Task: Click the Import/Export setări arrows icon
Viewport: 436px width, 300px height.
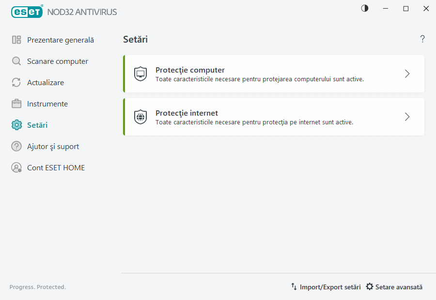Action: (x=294, y=286)
